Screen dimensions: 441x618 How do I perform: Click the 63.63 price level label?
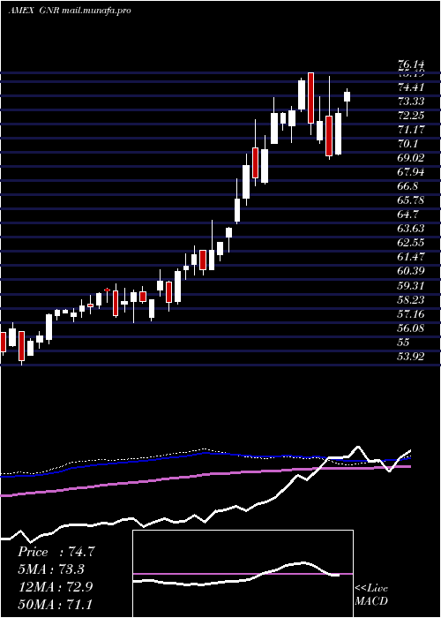pyautogui.click(x=412, y=229)
